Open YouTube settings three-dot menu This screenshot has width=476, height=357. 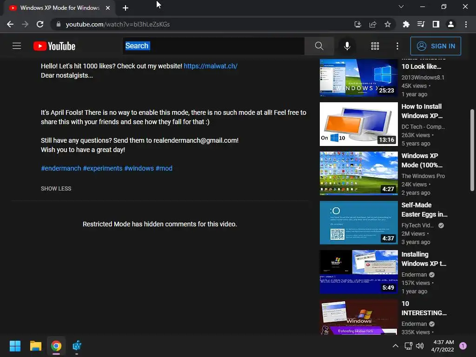click(397, 46)
